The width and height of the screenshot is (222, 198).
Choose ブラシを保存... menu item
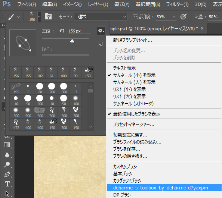point(164,149)
